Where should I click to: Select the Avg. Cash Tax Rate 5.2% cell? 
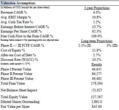tap(97, 22)
